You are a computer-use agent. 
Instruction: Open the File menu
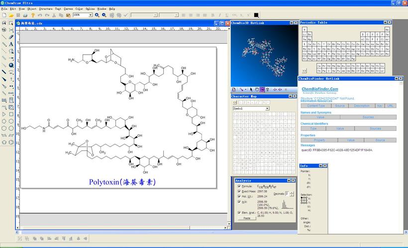pos(4,9)
